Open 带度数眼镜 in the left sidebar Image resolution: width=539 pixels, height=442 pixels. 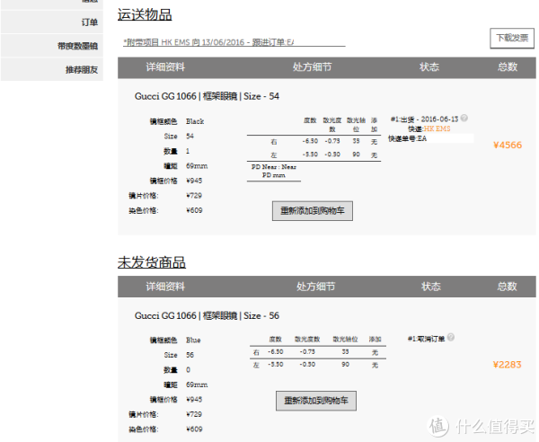point(77,46)
